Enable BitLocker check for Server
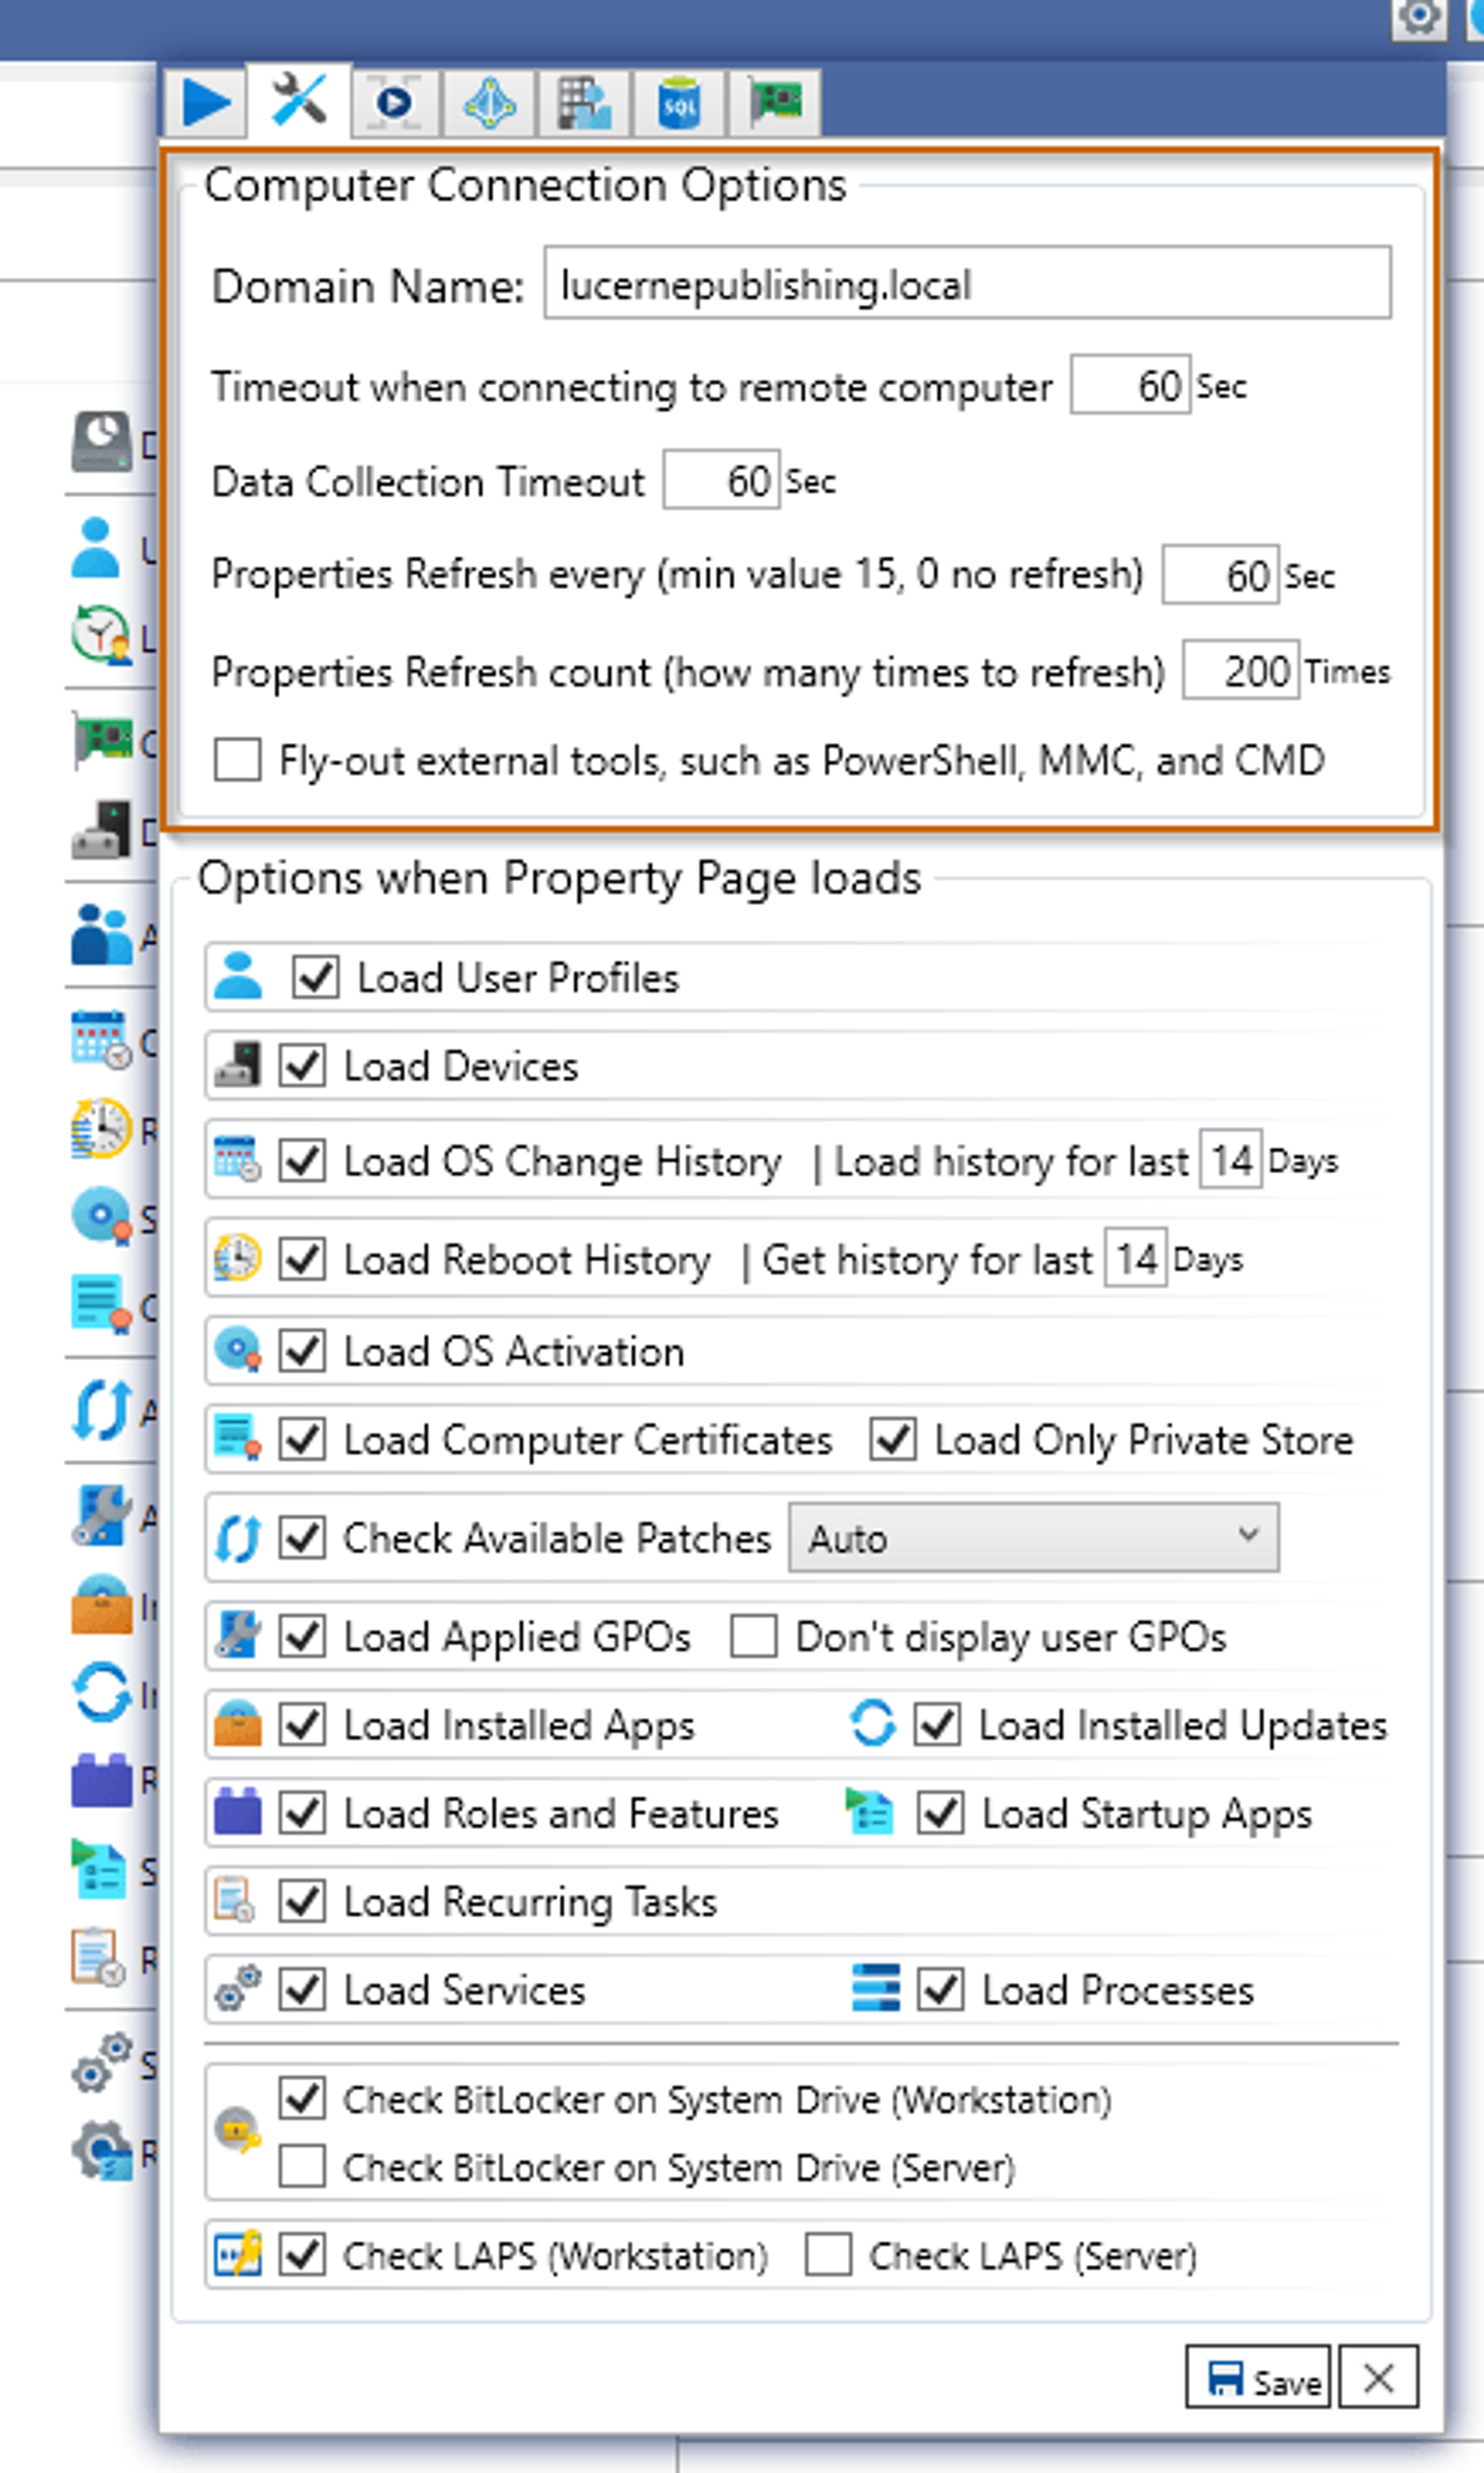The width and height of the screenshot is (1484, 2473). (302, 2166)
